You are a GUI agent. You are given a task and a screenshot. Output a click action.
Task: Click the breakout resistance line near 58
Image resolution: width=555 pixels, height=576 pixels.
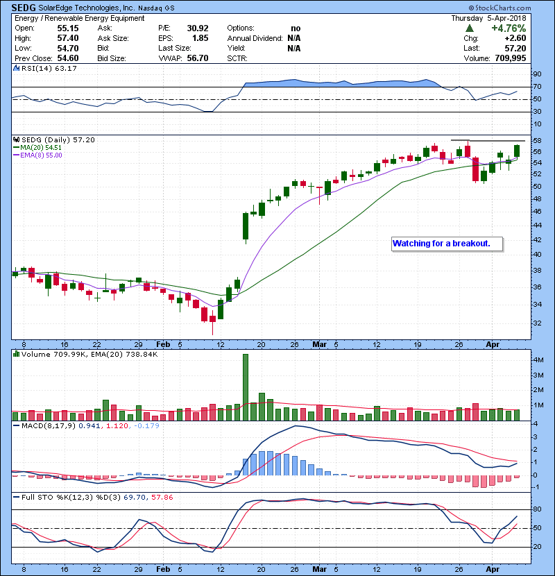click(488, 140)
